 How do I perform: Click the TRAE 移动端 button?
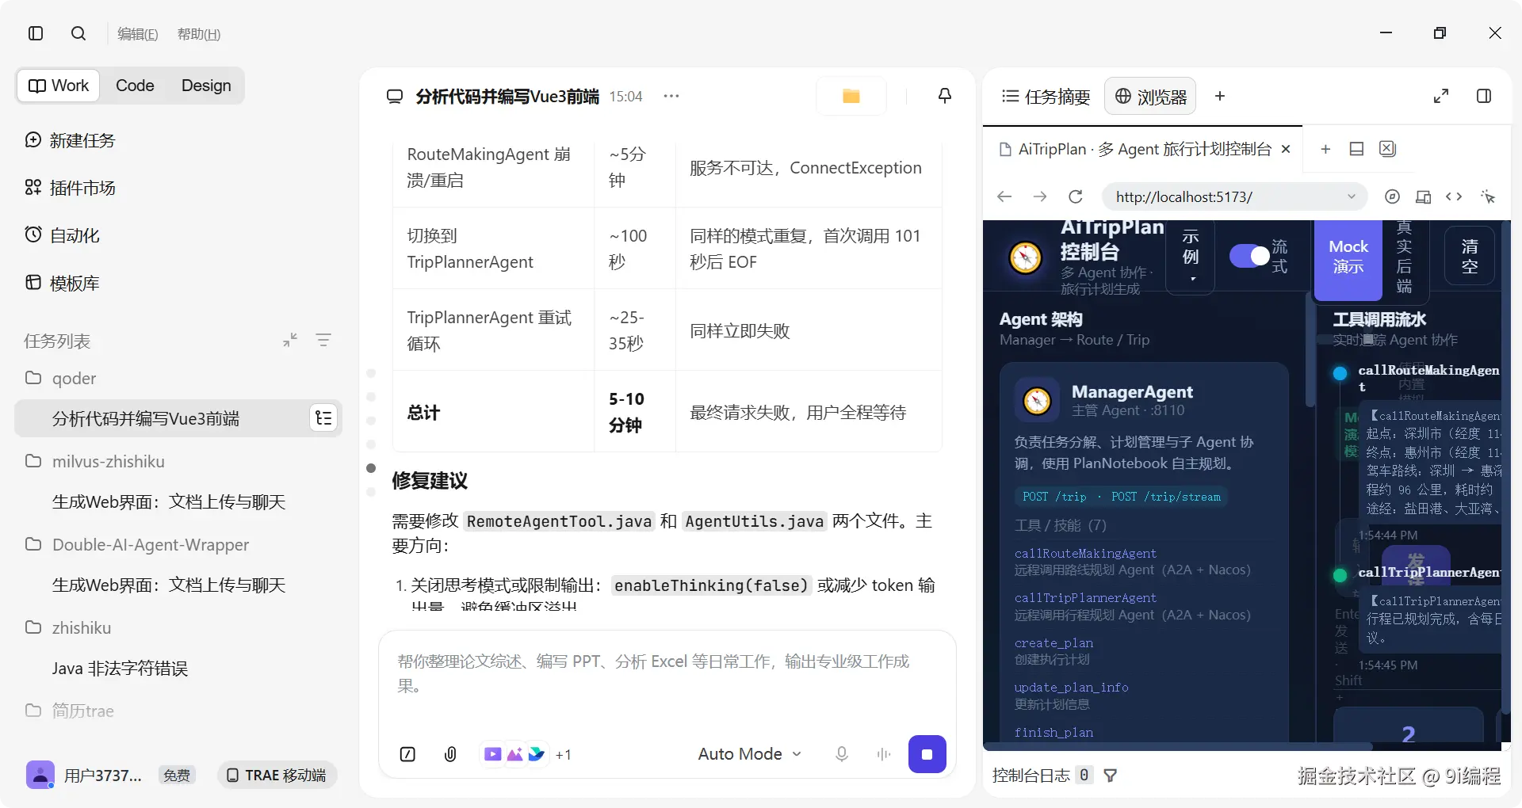(x=277, y=775)
